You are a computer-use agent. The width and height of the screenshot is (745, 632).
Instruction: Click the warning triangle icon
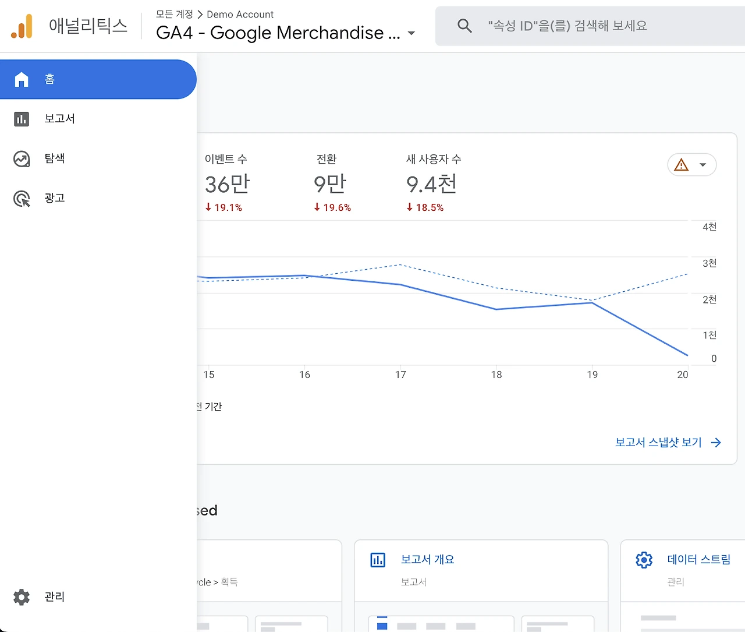(x=681, y=165)
